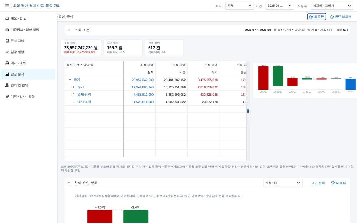Screen dimensions: 357x223
Task: Click the blue bar in the waterfall chart
Action: (351, 84)
